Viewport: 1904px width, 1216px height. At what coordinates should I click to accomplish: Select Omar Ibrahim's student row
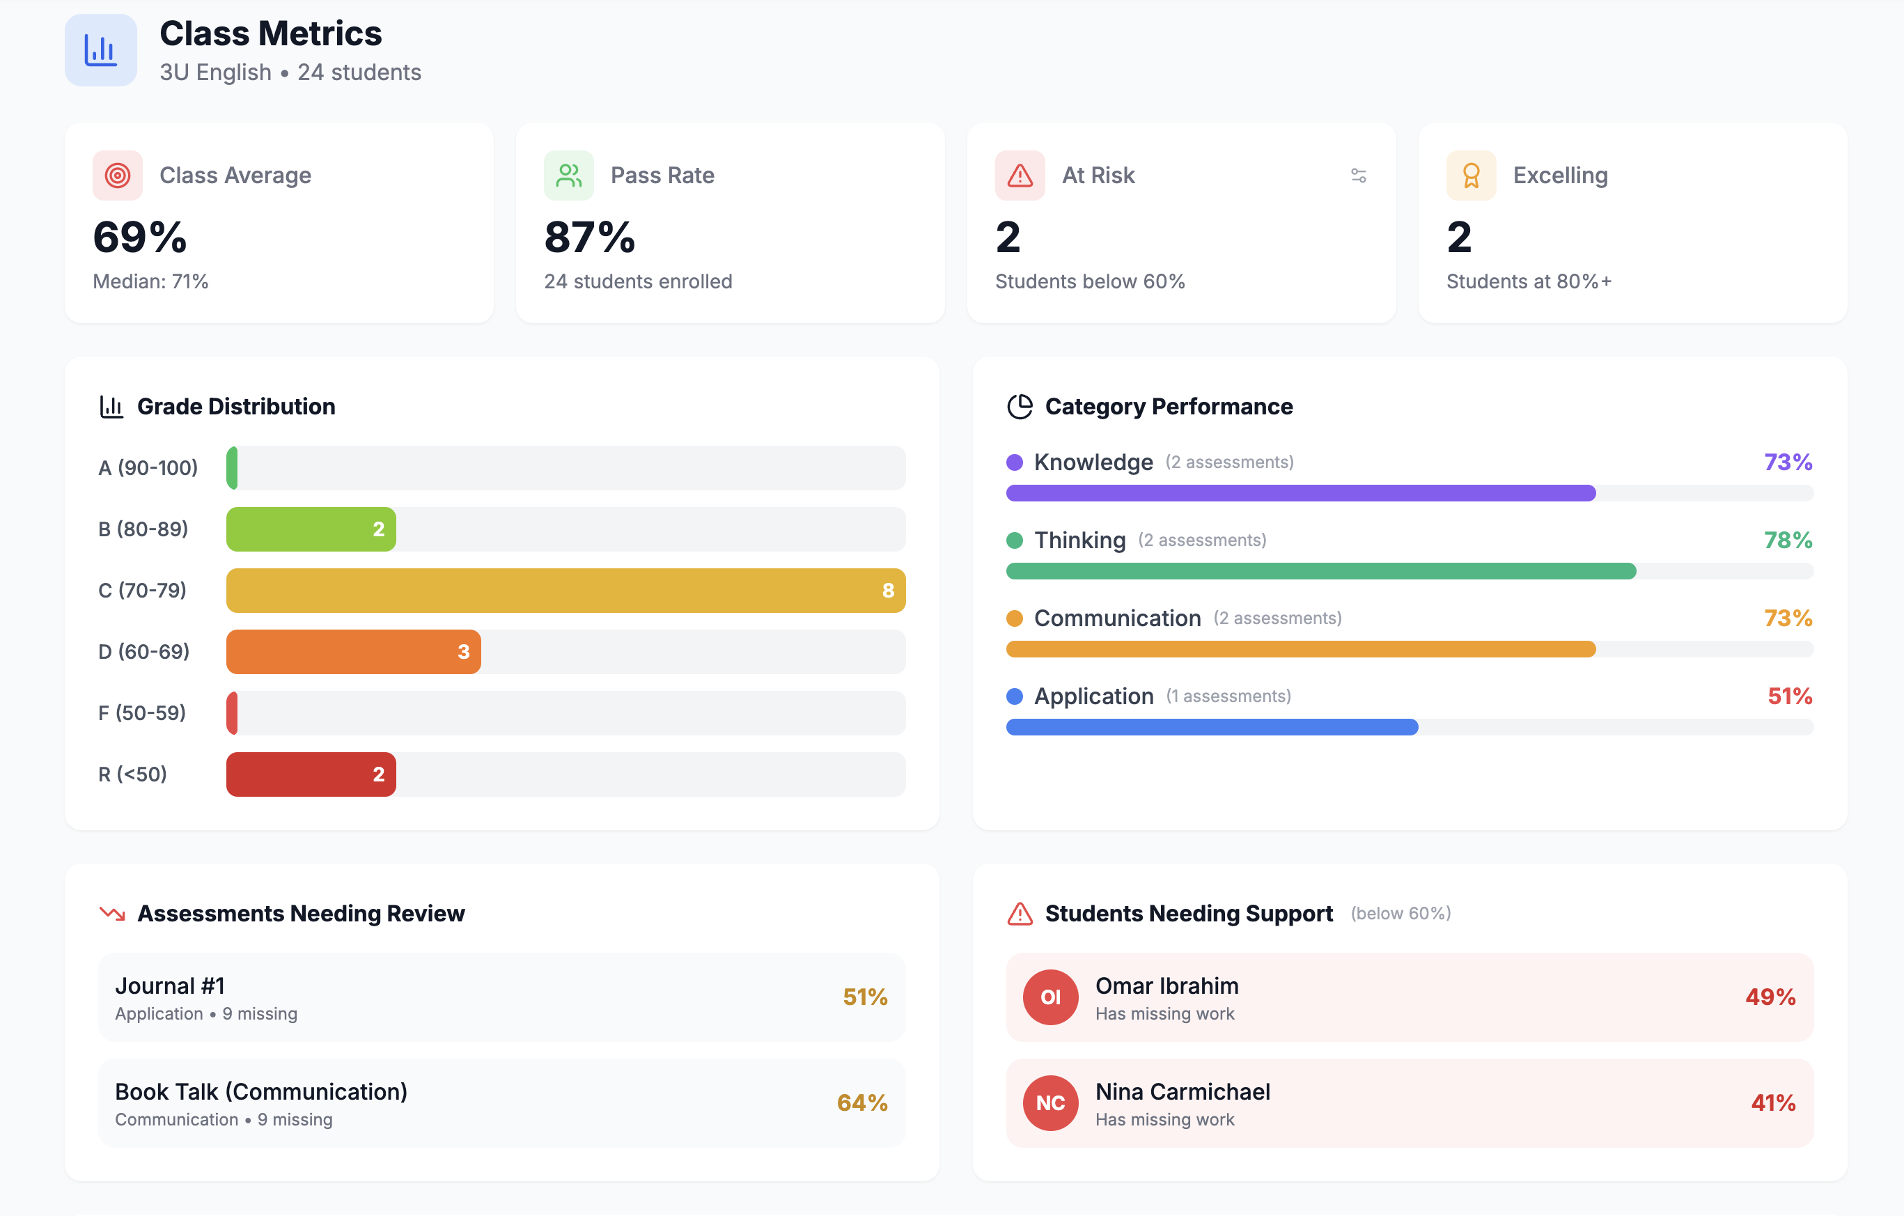pos(1409,997)
